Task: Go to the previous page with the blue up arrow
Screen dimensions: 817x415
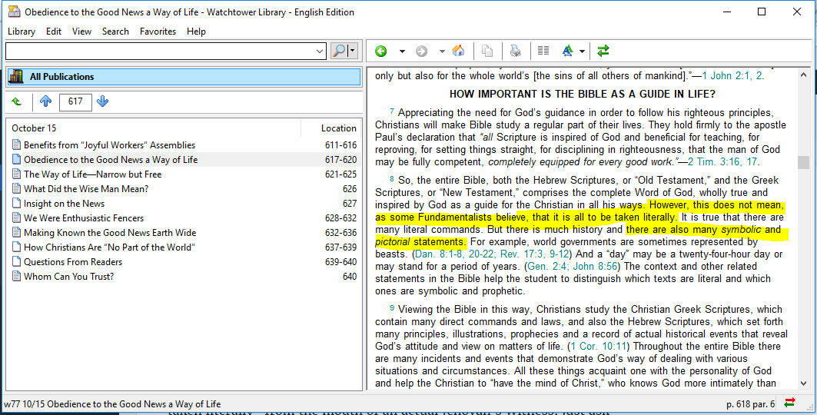Action: click(45, 101)
